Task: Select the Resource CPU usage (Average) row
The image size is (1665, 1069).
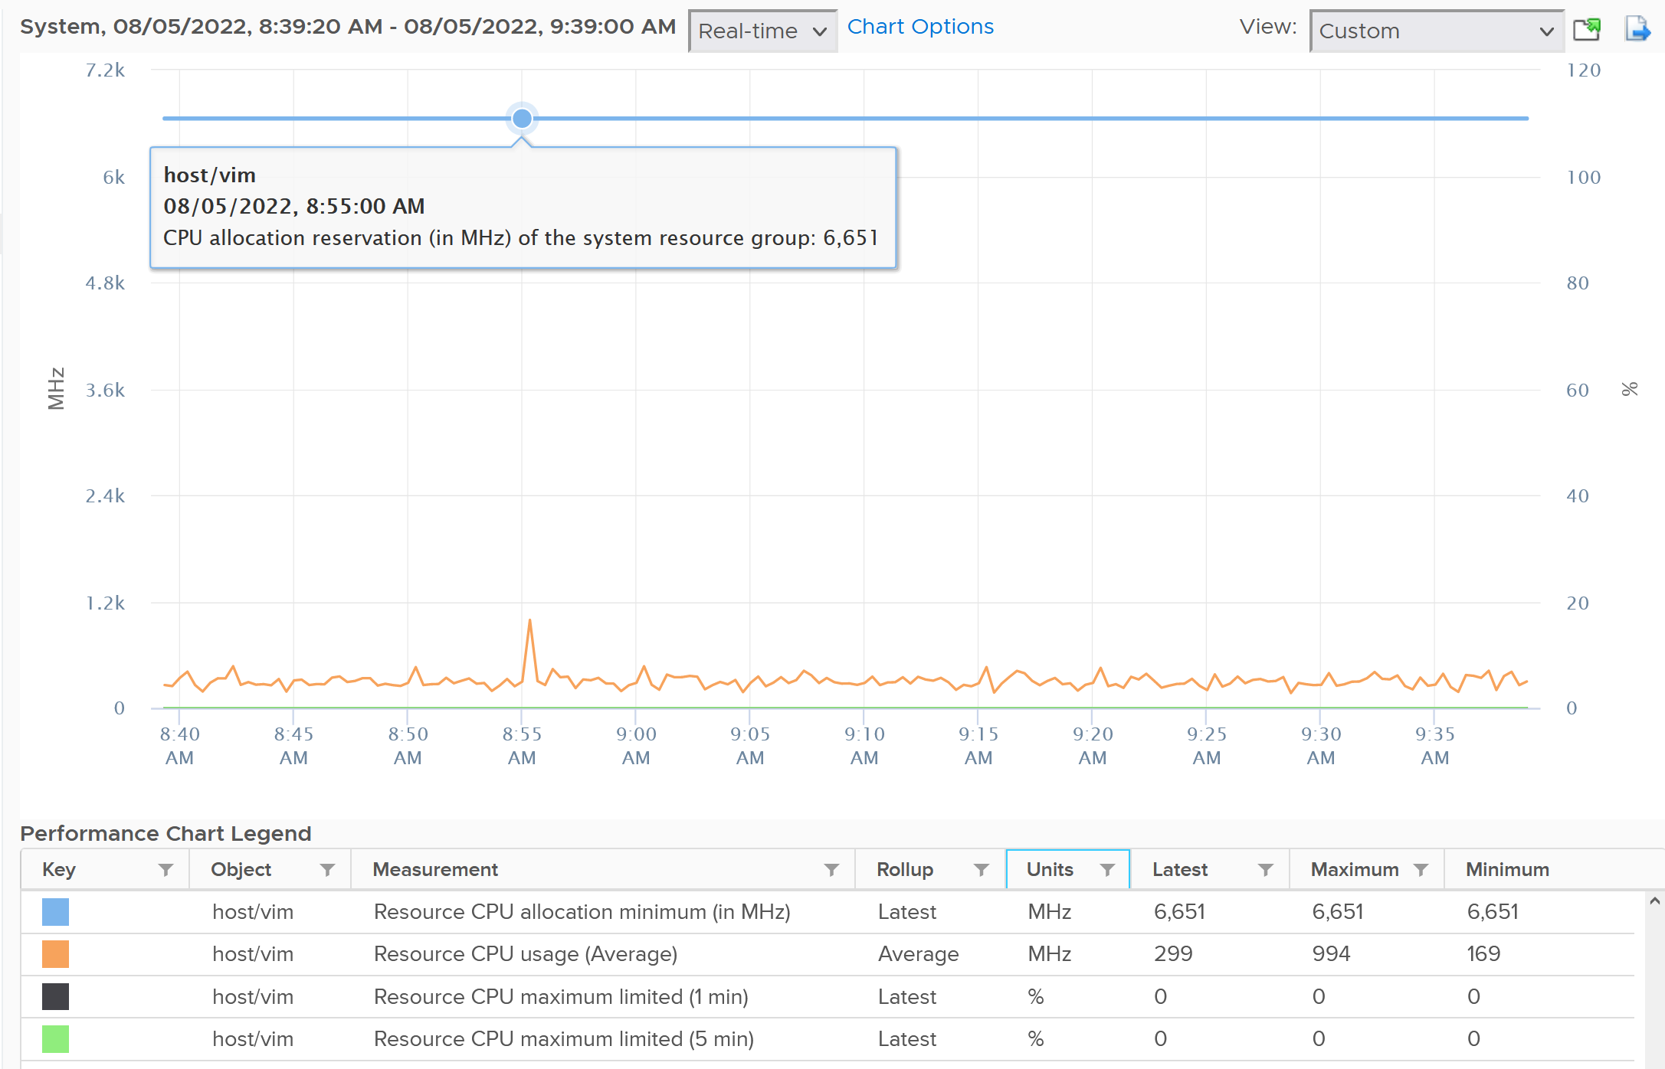Action: (x=828, y=954)
